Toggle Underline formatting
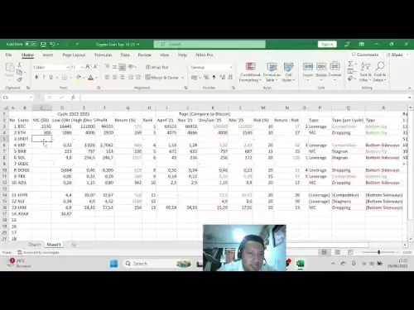Screen dimensions: 414x310 (x=51, y=78)
